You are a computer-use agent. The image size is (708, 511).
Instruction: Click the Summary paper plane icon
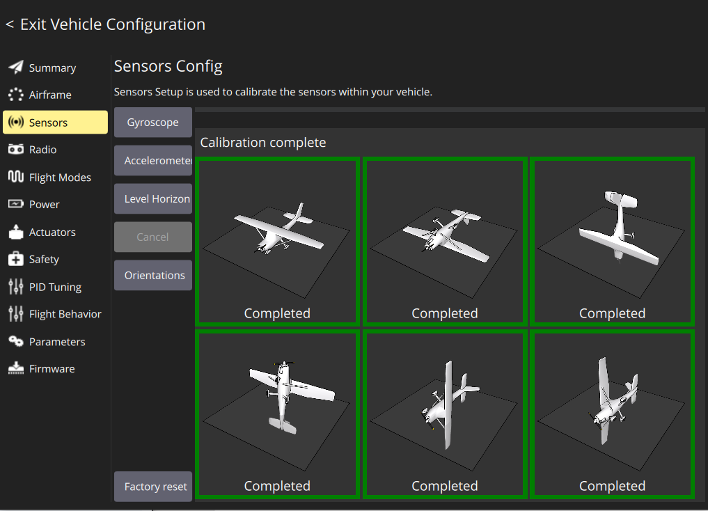tap(15, 68)
